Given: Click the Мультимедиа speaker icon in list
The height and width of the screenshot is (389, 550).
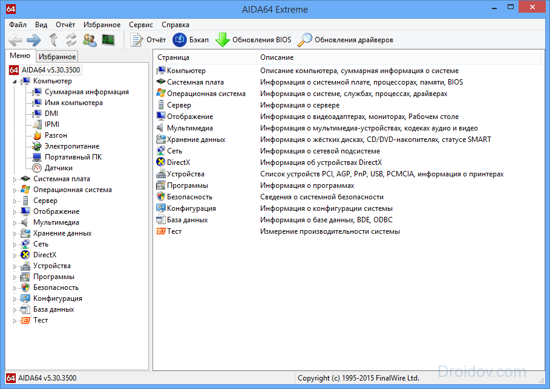Looking at the screenshot, I should click(161, 128).
